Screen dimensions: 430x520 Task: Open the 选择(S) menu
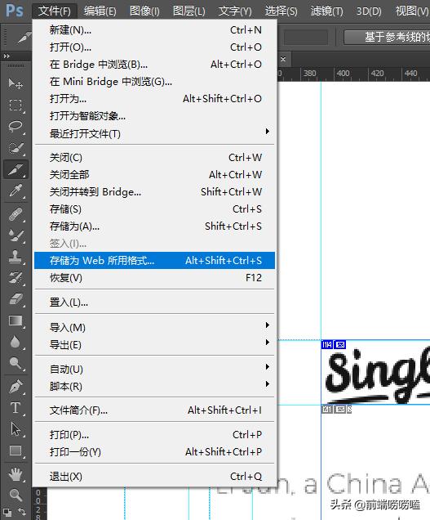(281, 11)
